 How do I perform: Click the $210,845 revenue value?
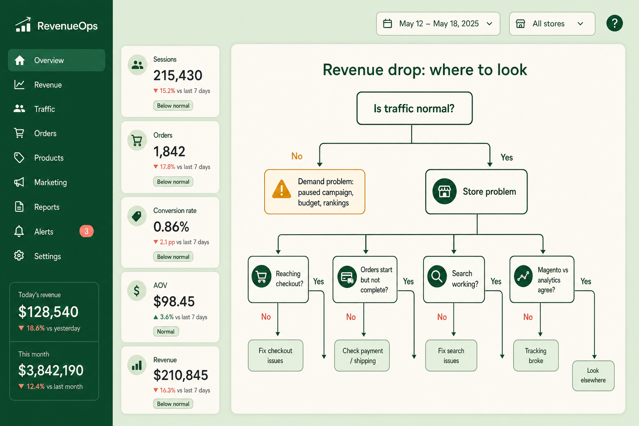[x=181, y=375]
